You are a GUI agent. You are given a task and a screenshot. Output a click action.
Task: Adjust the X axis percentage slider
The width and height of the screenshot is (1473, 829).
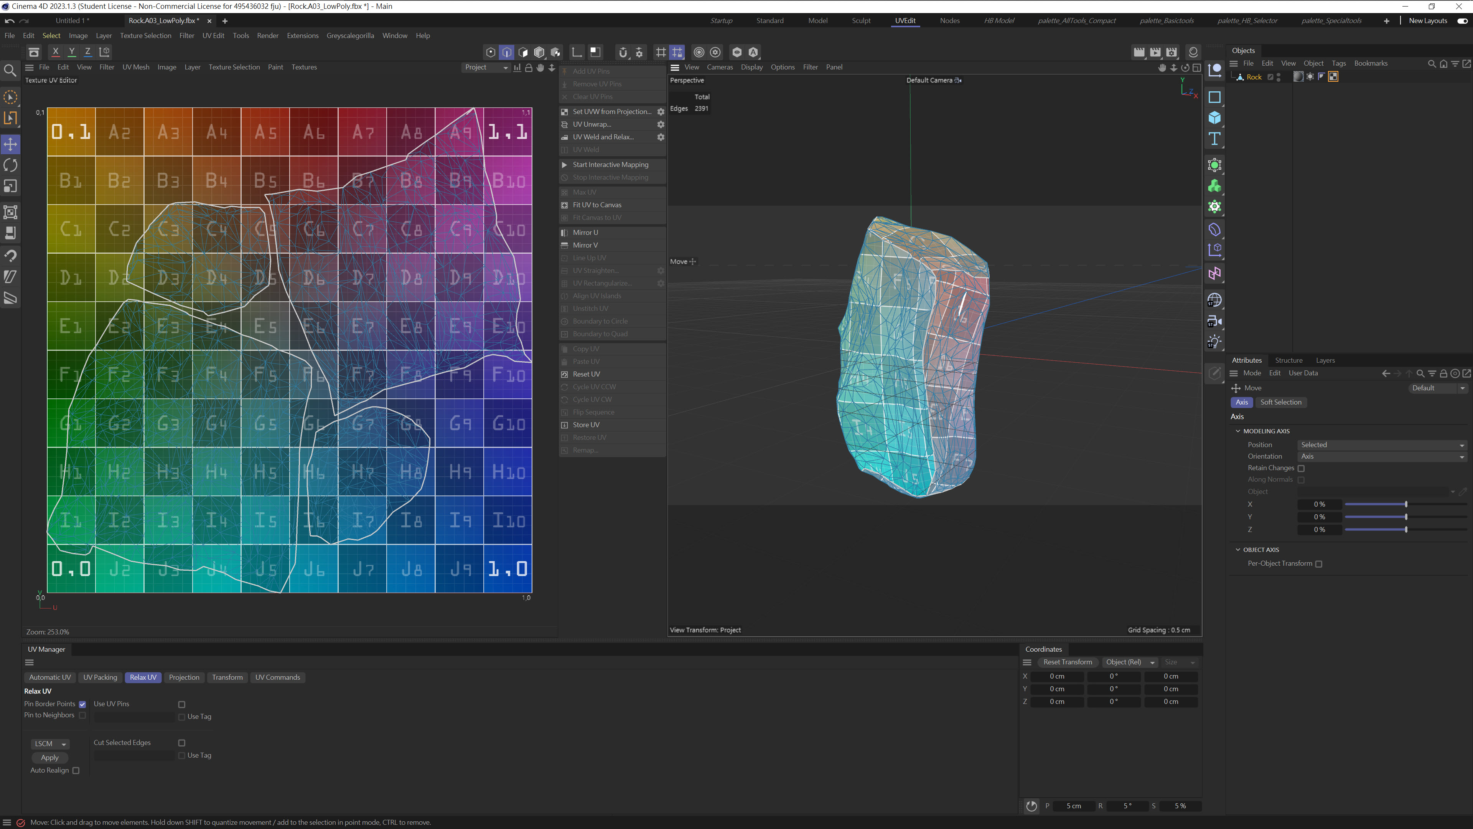[x=1405, y=504]
